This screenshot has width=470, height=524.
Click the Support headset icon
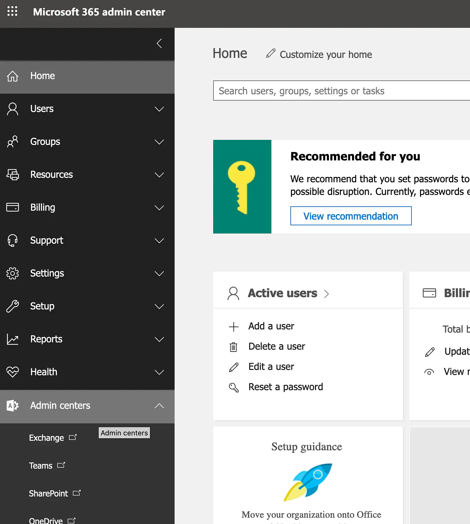(x=13, y=240)
